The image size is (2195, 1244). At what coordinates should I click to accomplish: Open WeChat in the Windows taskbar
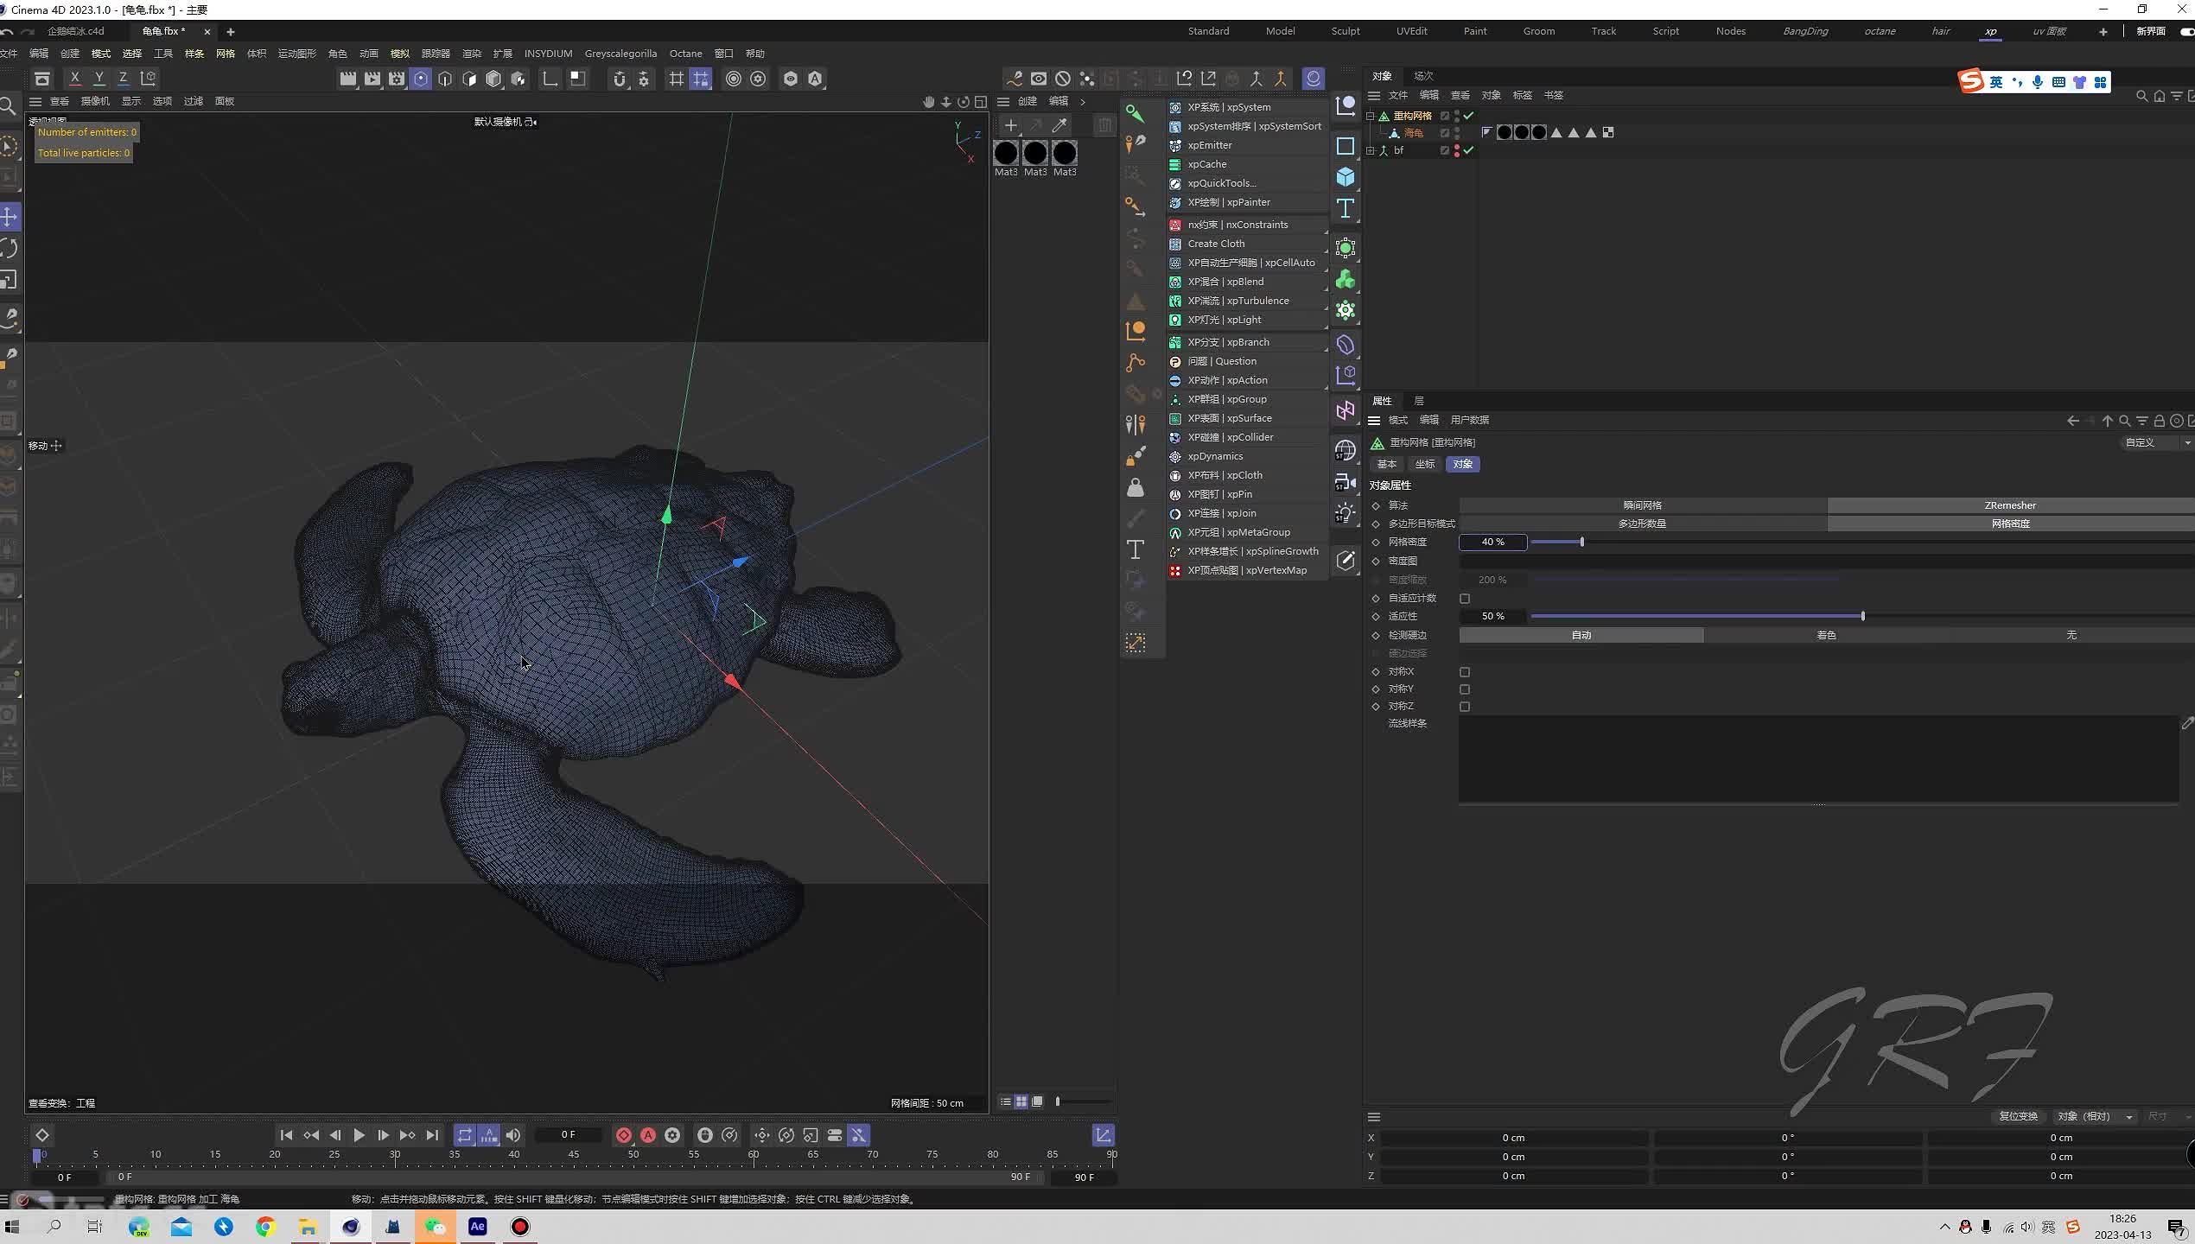point(436,1227)
